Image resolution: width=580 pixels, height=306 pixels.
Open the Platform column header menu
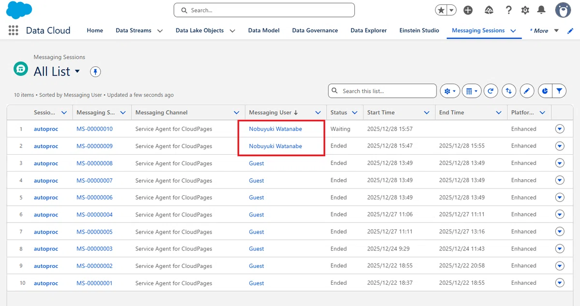click(x=543, y=113)
